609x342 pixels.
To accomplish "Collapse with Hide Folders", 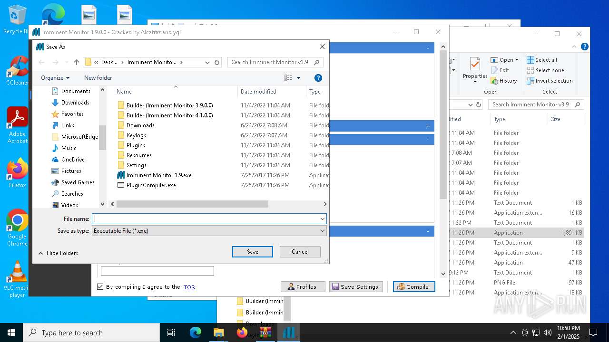I will coord(58,253).
